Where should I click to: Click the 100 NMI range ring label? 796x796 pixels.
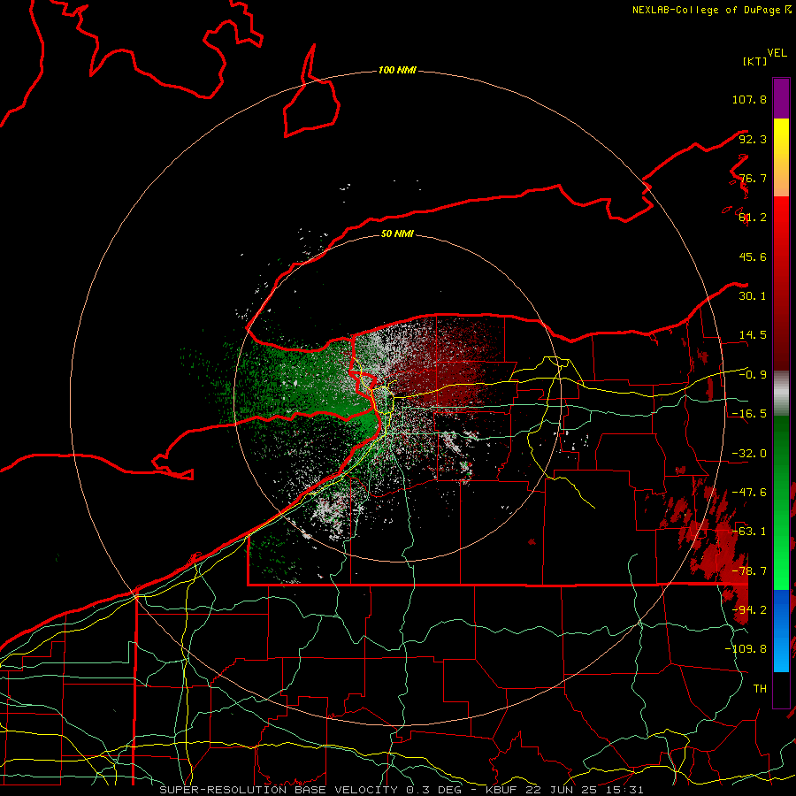click(x=397, y=70)
